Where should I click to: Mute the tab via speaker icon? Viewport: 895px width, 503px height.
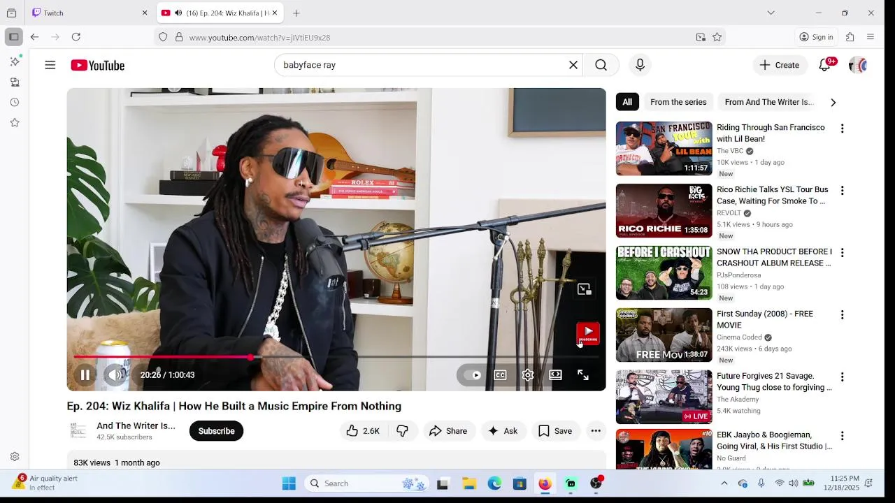pos(178,13)
